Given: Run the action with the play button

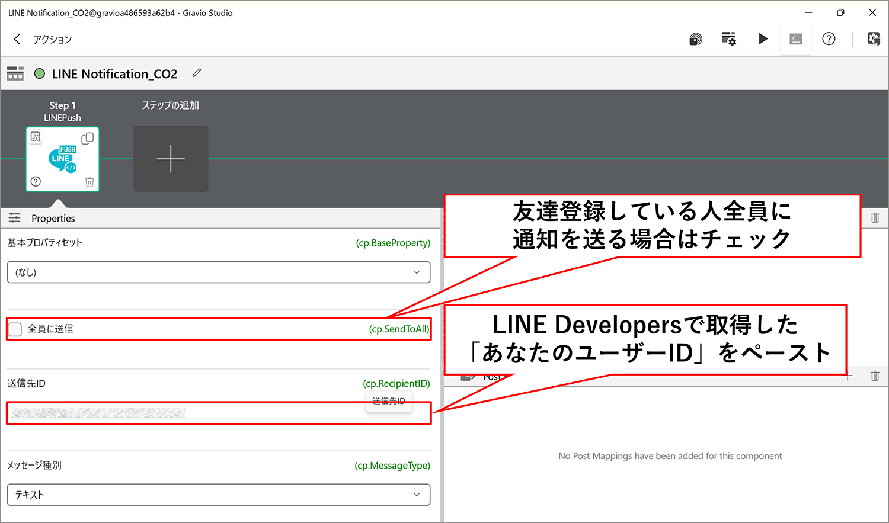Looking at the screenshot, I should click(x=763, y=39).
